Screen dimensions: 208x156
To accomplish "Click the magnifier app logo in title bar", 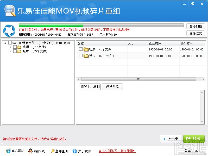I will coord(10,11).
